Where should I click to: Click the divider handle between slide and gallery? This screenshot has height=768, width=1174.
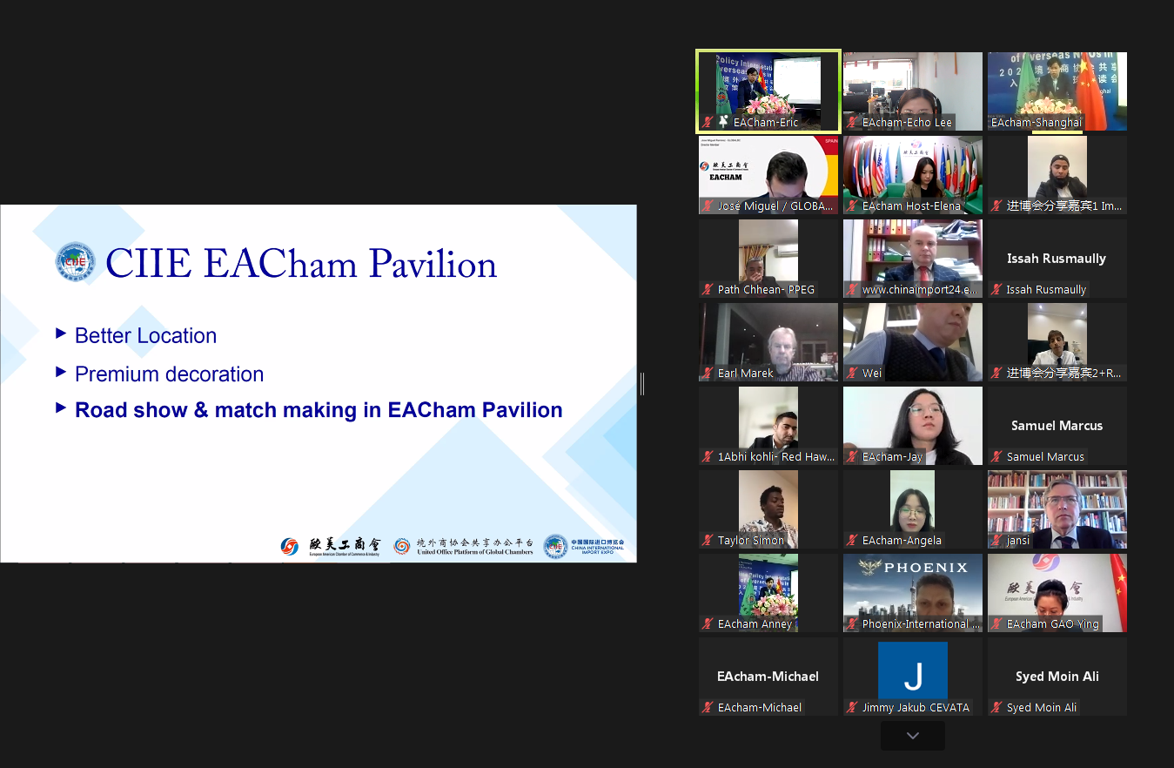point(642,383)
